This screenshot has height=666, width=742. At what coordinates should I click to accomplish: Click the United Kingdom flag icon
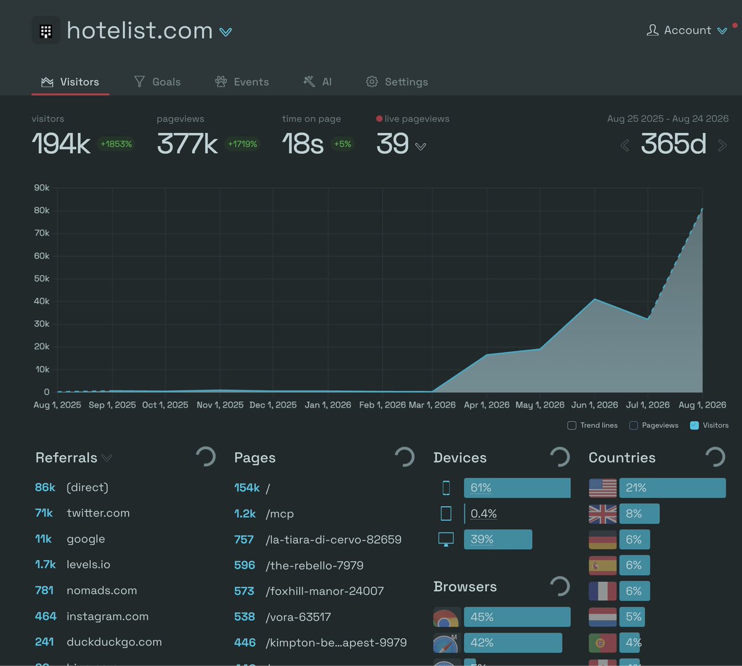603,514
